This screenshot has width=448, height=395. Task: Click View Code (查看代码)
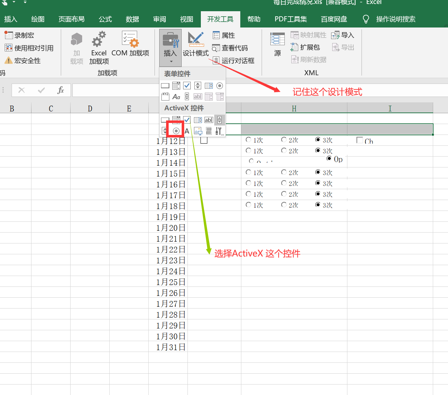(x=230, y=48)
